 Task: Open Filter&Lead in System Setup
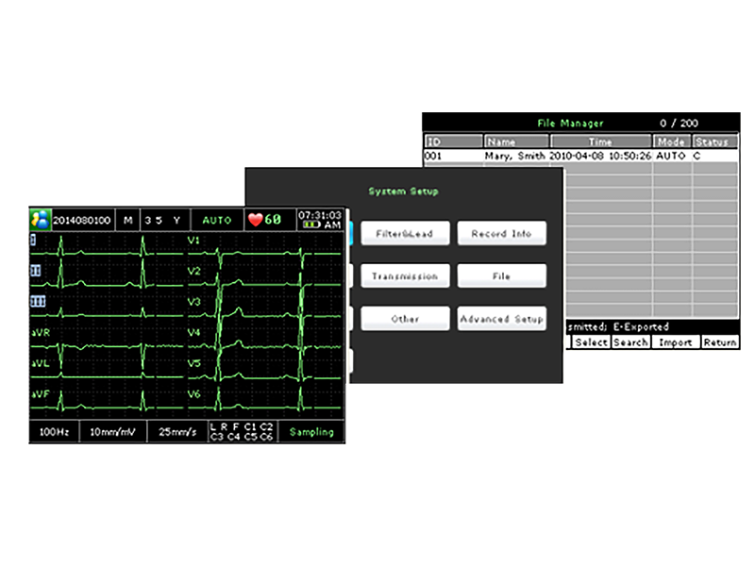click(x=405, y=233)
